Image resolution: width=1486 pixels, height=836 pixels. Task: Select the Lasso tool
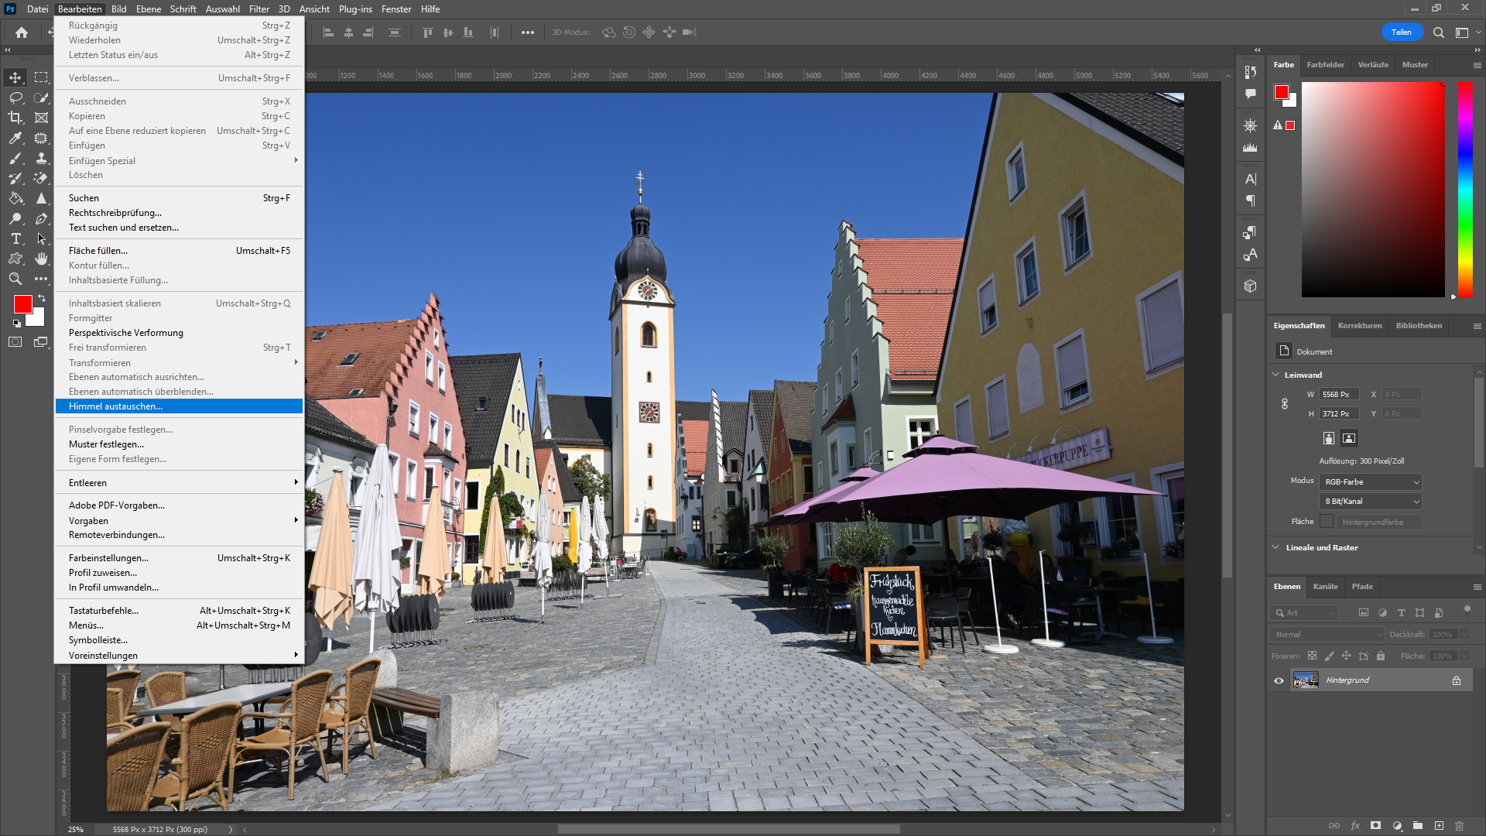pos(15,98)
